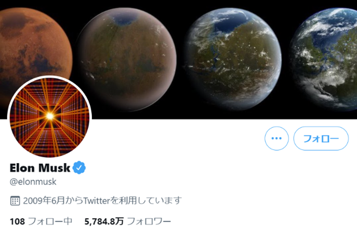Open the フォロー中 following list label
Screen dimensions: 357x229
[50, 221]
